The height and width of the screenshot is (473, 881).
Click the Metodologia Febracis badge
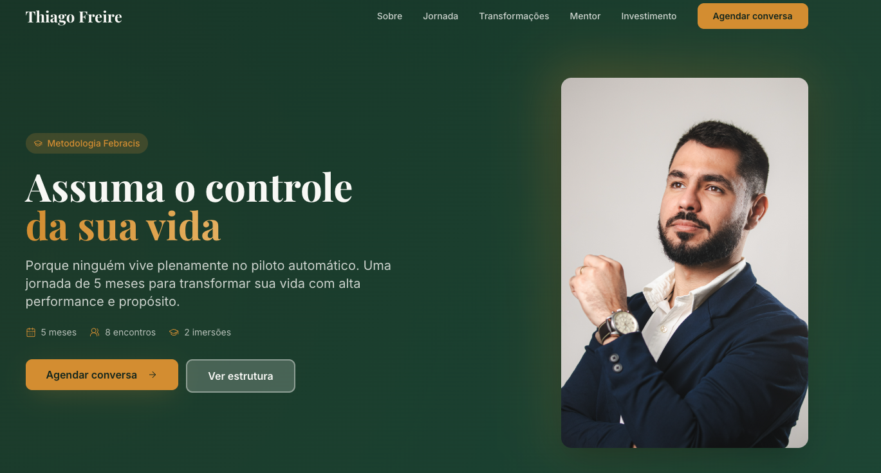tap(87, 143)
